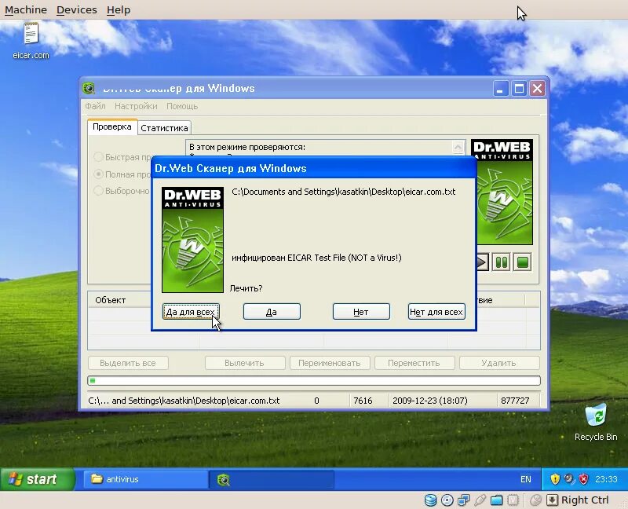
Task: Start scan with the play button
Action: pyautogui.click(x=482, y=262)
